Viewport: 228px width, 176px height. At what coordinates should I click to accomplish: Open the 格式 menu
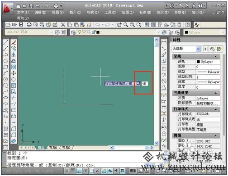(x=93, y=13)
